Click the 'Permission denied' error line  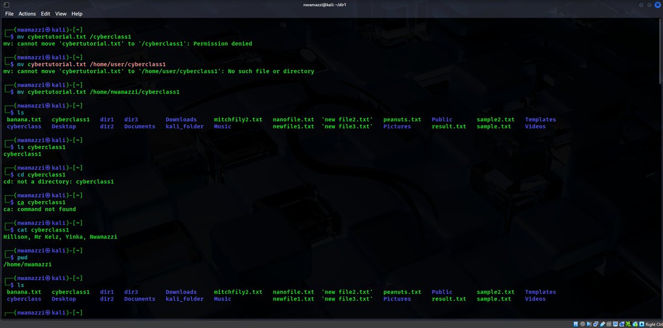tap(128, 44)
